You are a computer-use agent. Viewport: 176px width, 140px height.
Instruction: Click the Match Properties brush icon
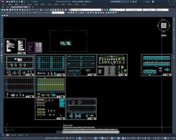coord(27,10)
